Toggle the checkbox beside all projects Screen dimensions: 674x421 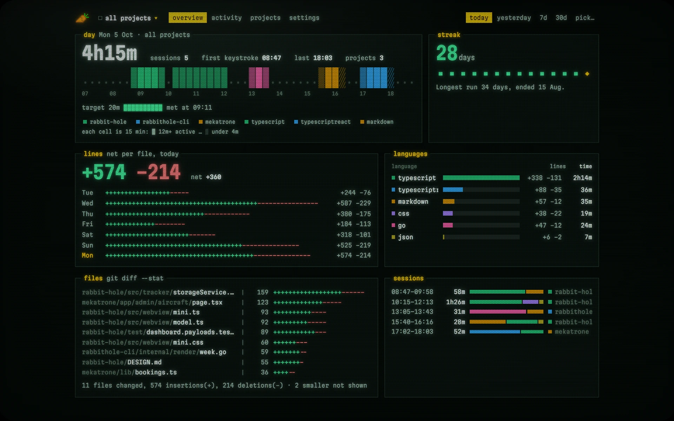coord(100,18)
